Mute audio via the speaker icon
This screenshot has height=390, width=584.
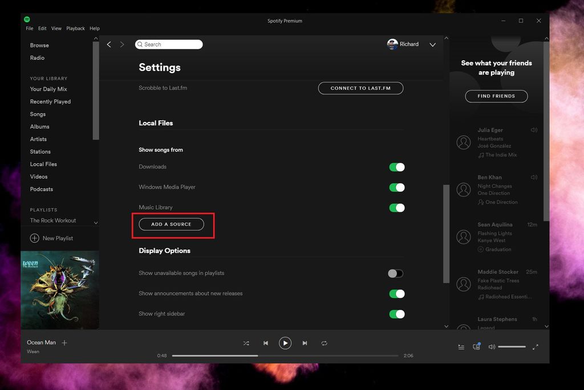pyautogui.click(x=491, y=346)
